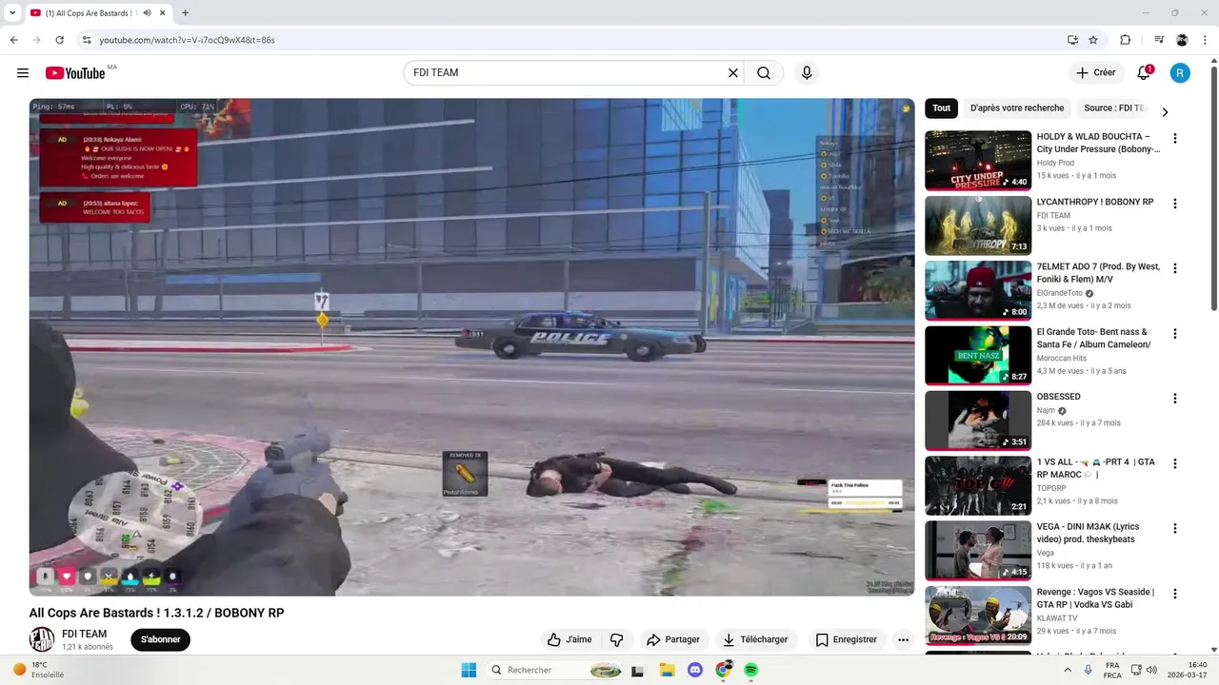Open the VEGA - DINI M3AK thumbnail

(x=978, y=551)
